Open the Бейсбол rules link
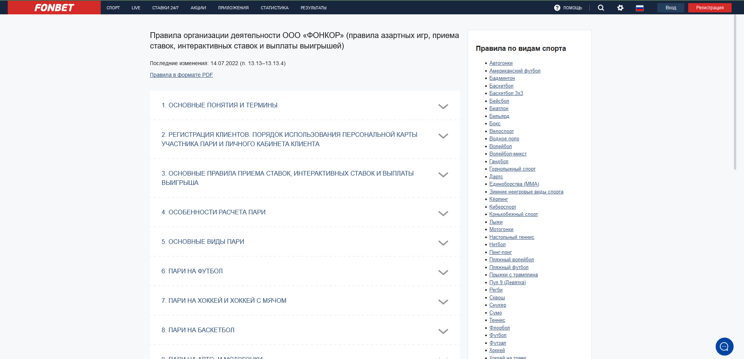Screen dimensions: 744x359 499,101
